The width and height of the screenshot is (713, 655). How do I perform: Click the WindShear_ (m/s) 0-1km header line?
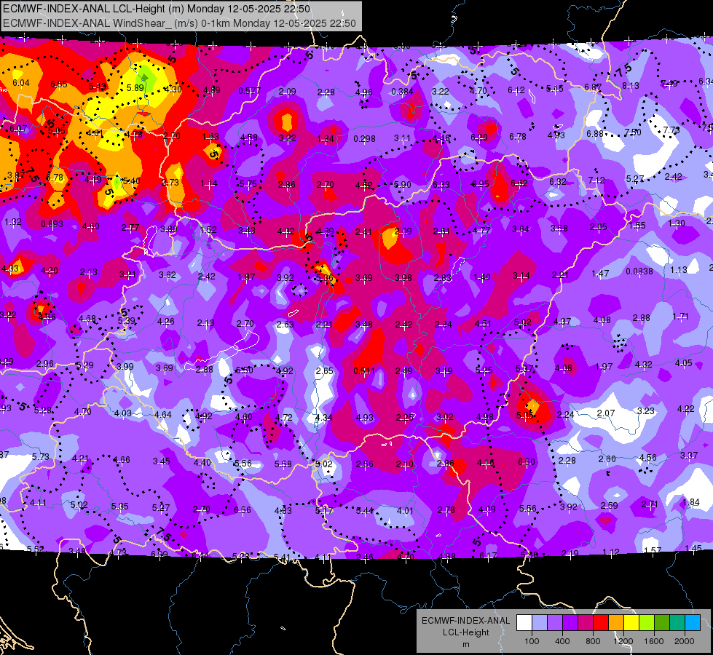click(179, 23)
